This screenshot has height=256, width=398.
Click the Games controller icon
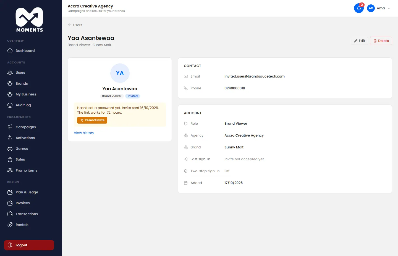pyautogui.click(x=10, y=149)
